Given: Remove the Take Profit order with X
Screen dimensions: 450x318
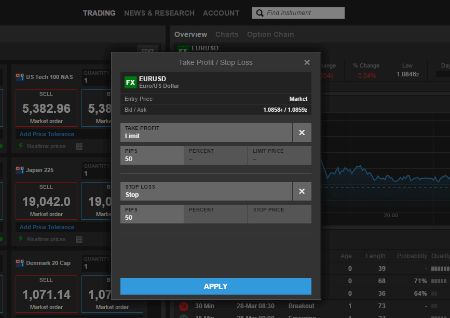Looking at the screenshot, I should tap(302, 132).
